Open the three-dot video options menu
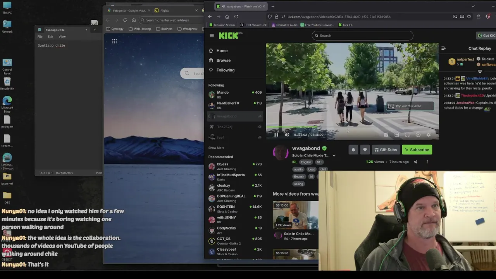The width and height of the screenshot is (496, 279). pyautogui.click(x=427, y=162)
